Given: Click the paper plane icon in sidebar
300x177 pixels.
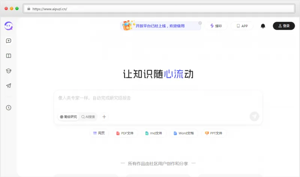Looking at the screenshot, I should pos(9,86).
